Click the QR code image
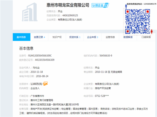Viewport: 157px width, 117px height. tap(137, 21)
